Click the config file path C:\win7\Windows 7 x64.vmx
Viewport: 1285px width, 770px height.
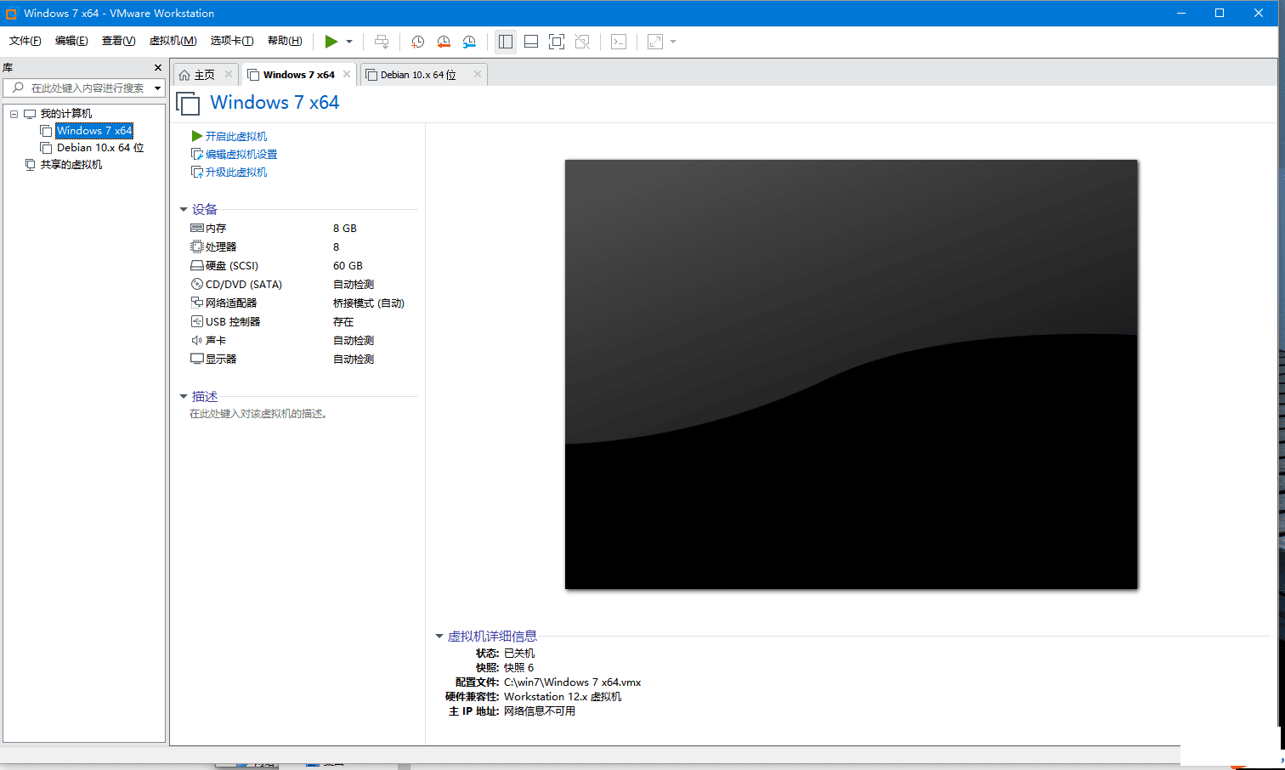pos(573,682)
